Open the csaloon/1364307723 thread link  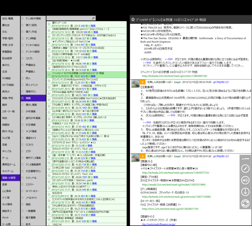(x=176, y=173)
